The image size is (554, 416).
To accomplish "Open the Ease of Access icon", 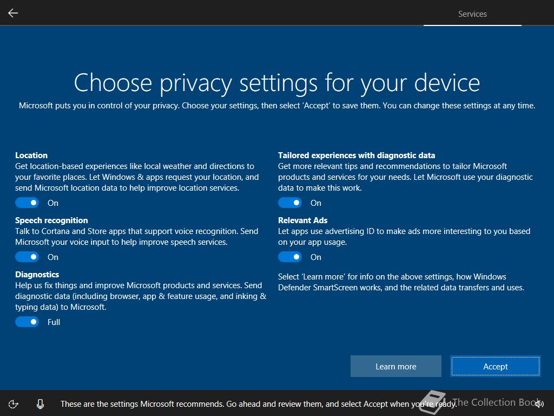I will pyautogui.click(x=14, y=404).
